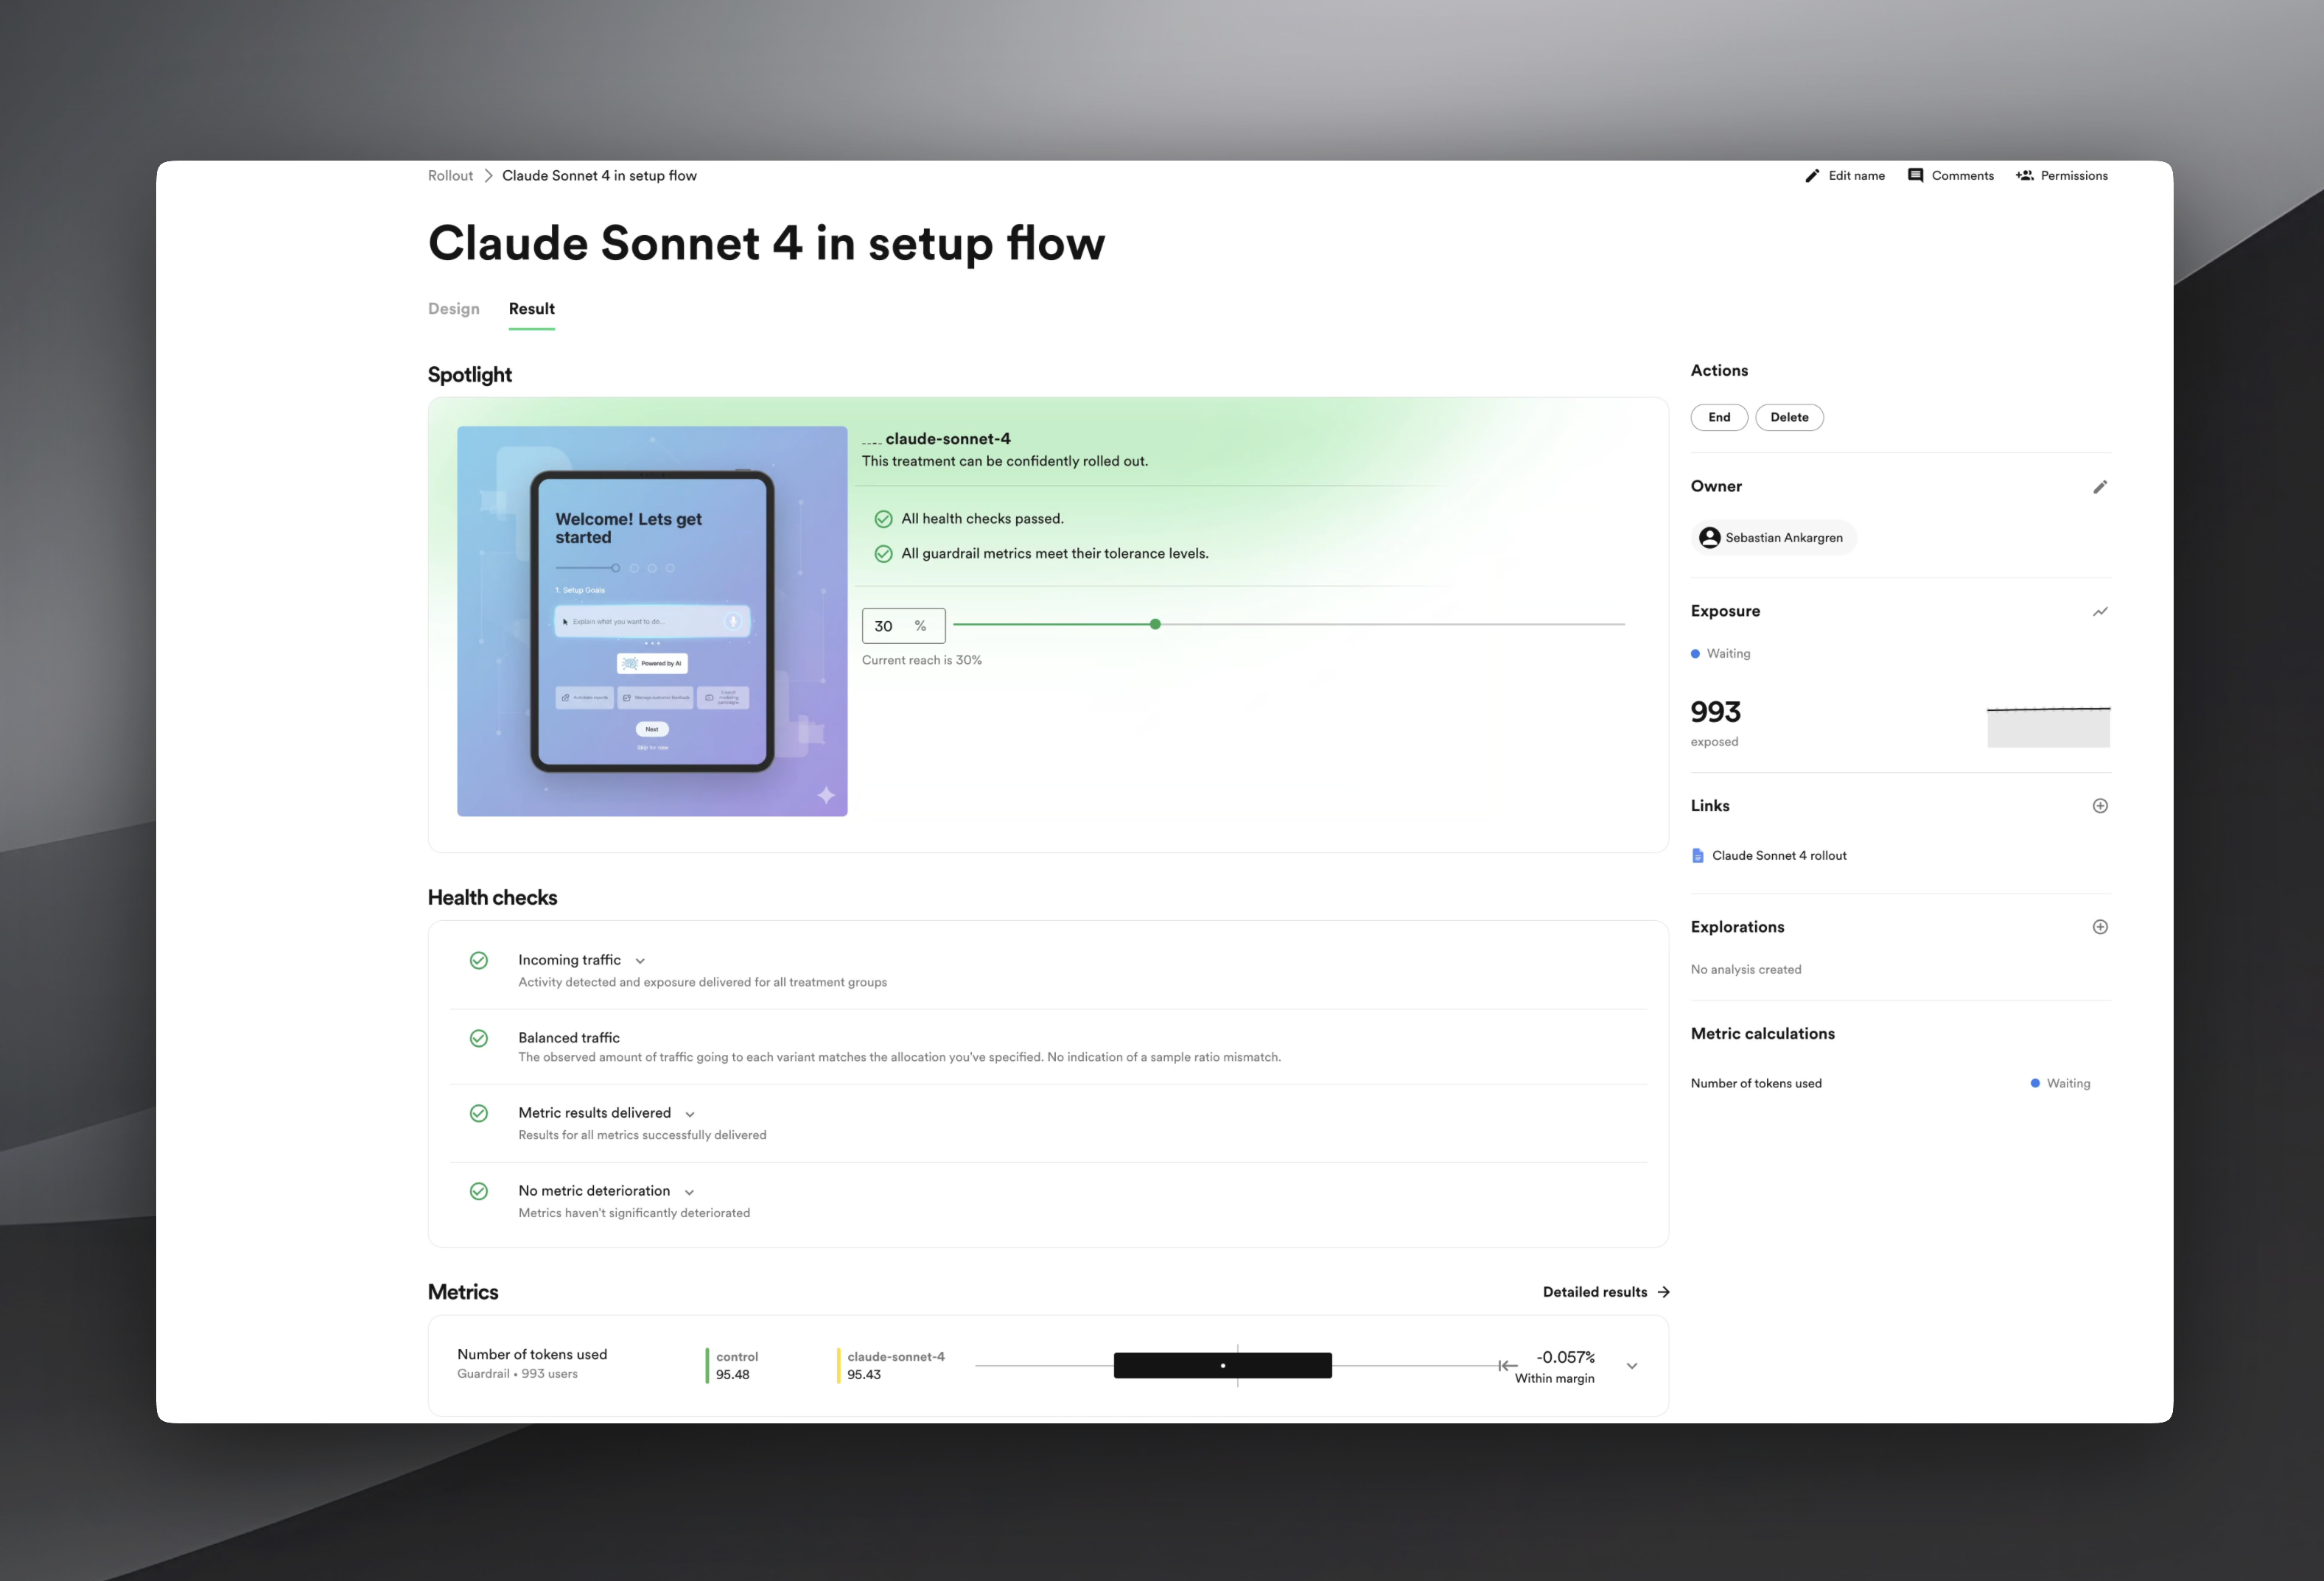Click the reach percentage slider handle

[x=1155, y=624]
